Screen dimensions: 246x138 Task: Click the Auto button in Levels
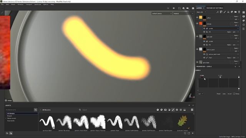(x=224, y=94)
